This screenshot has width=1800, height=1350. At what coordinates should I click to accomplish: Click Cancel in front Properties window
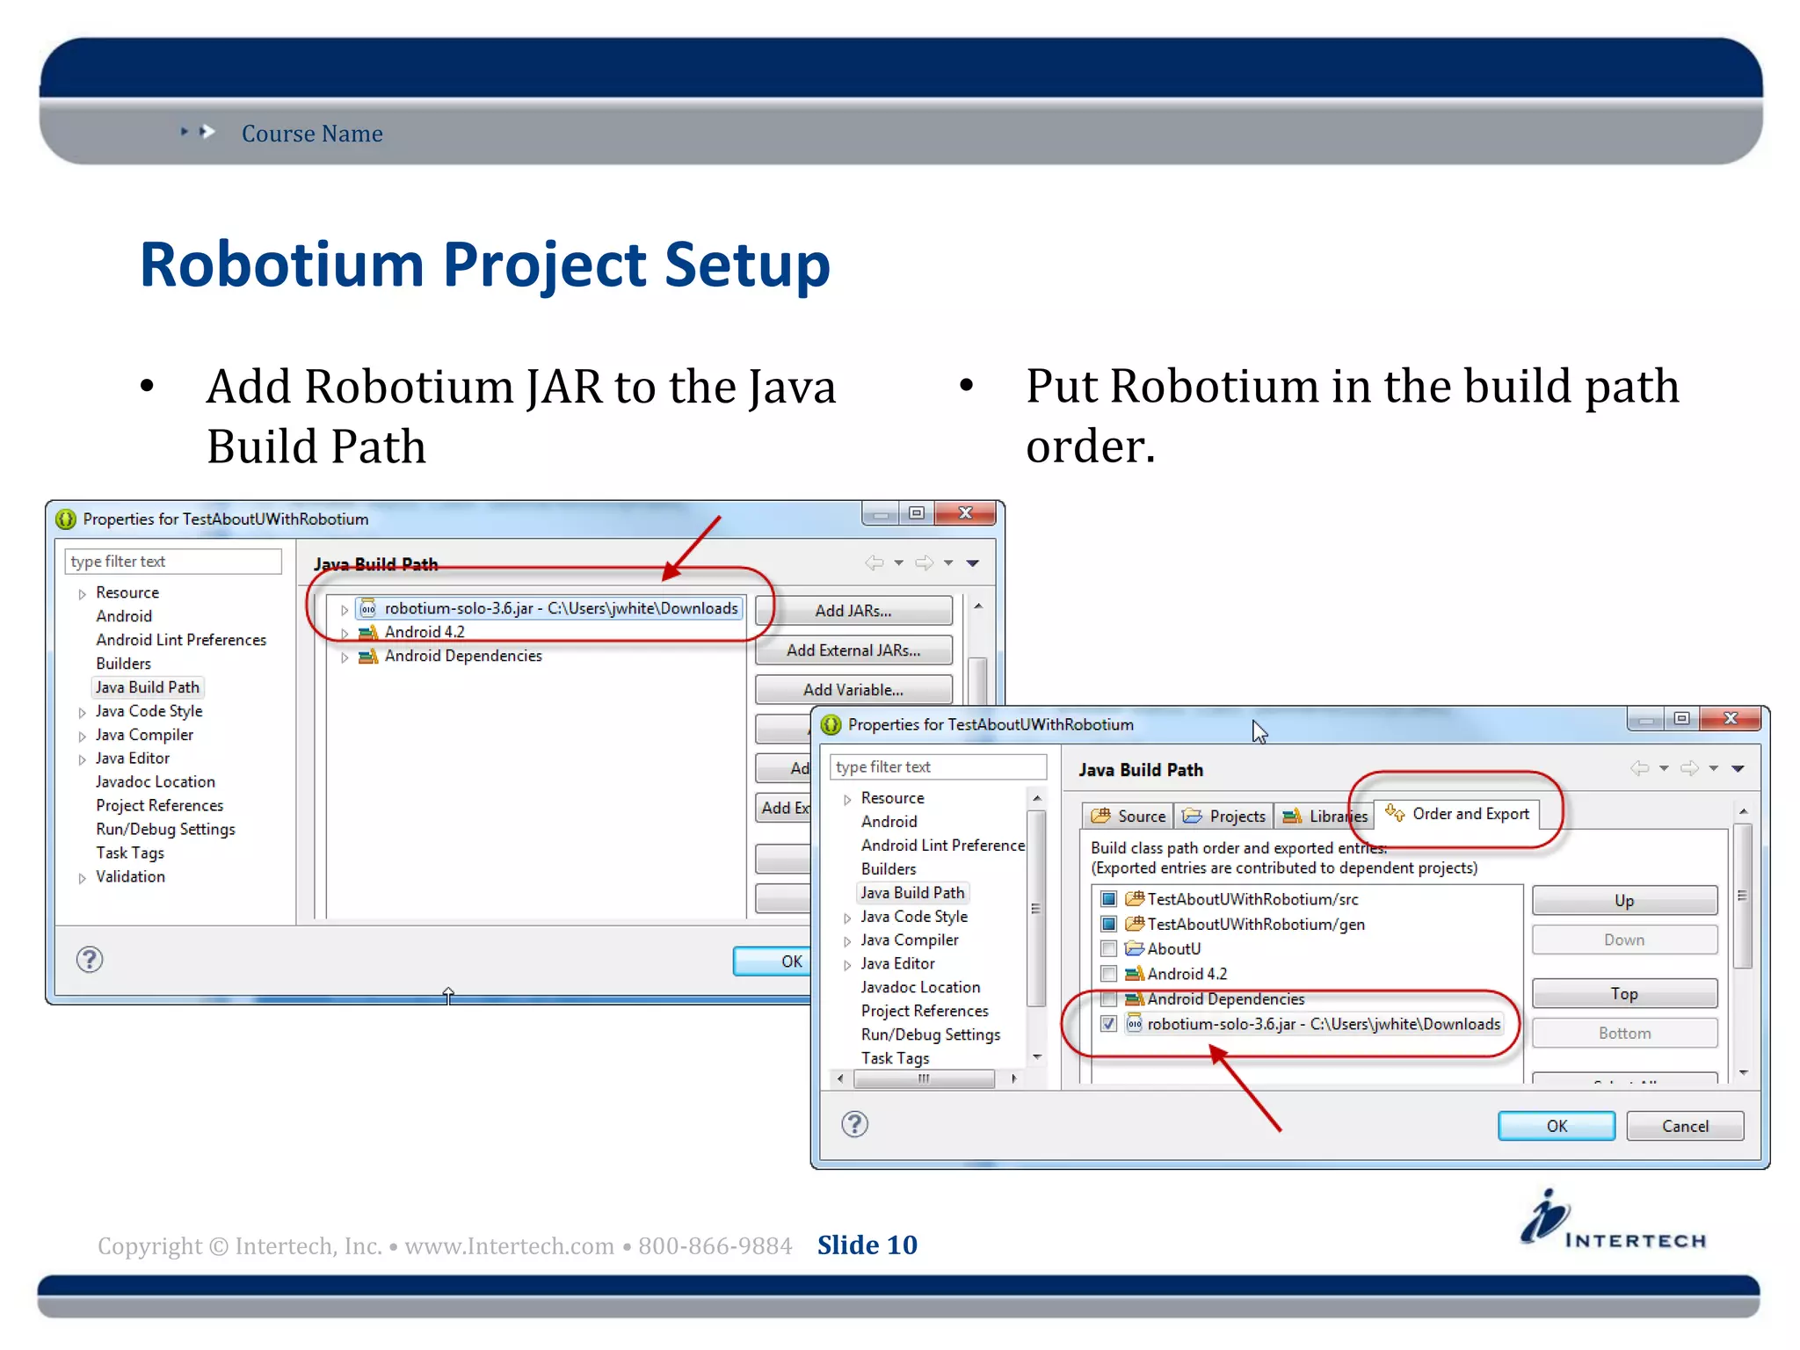[1685, 1126]
